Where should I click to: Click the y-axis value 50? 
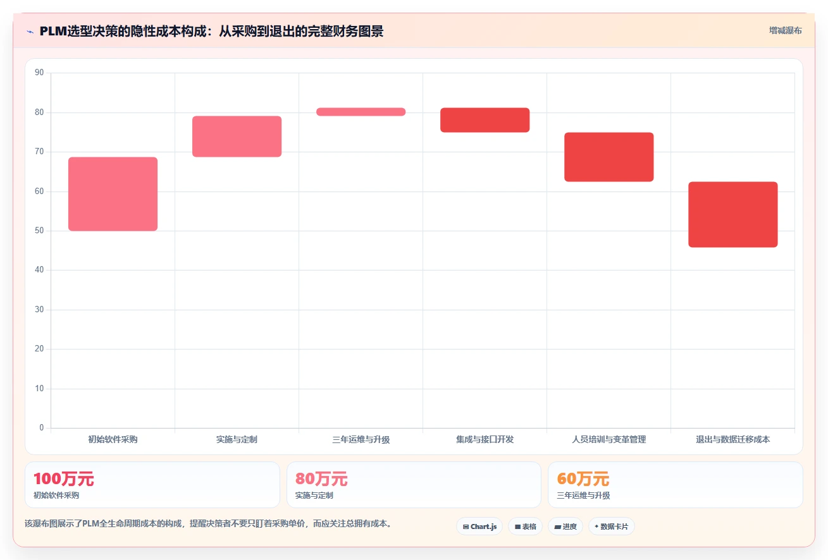point(39,231)
